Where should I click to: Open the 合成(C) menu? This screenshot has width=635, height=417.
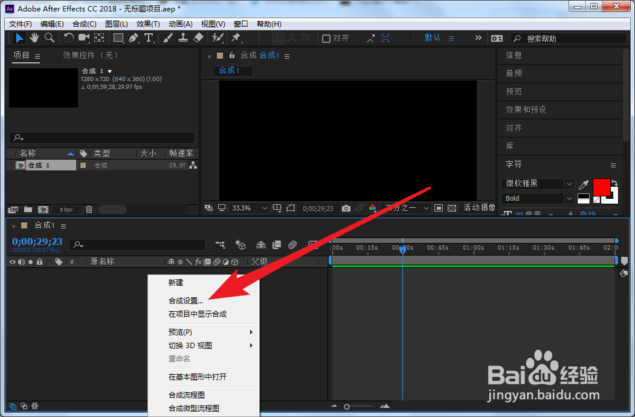(84, 24)
